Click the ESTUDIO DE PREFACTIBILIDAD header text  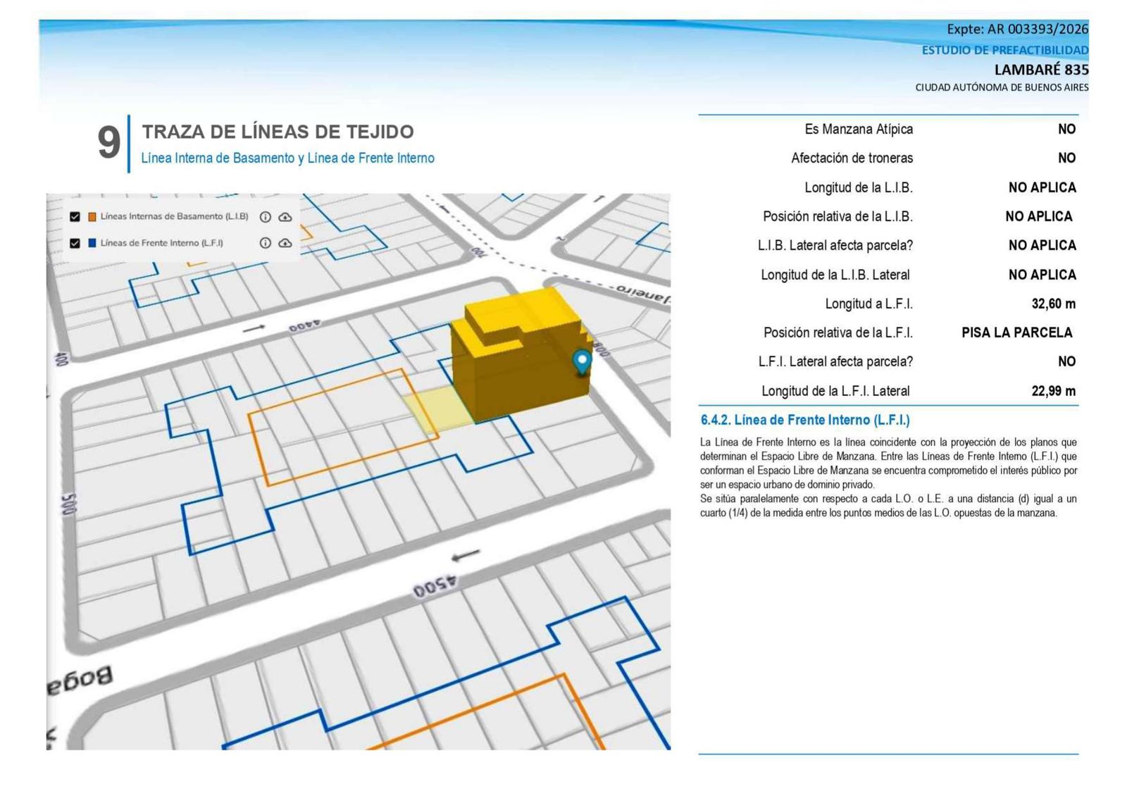coord(1005,50)
